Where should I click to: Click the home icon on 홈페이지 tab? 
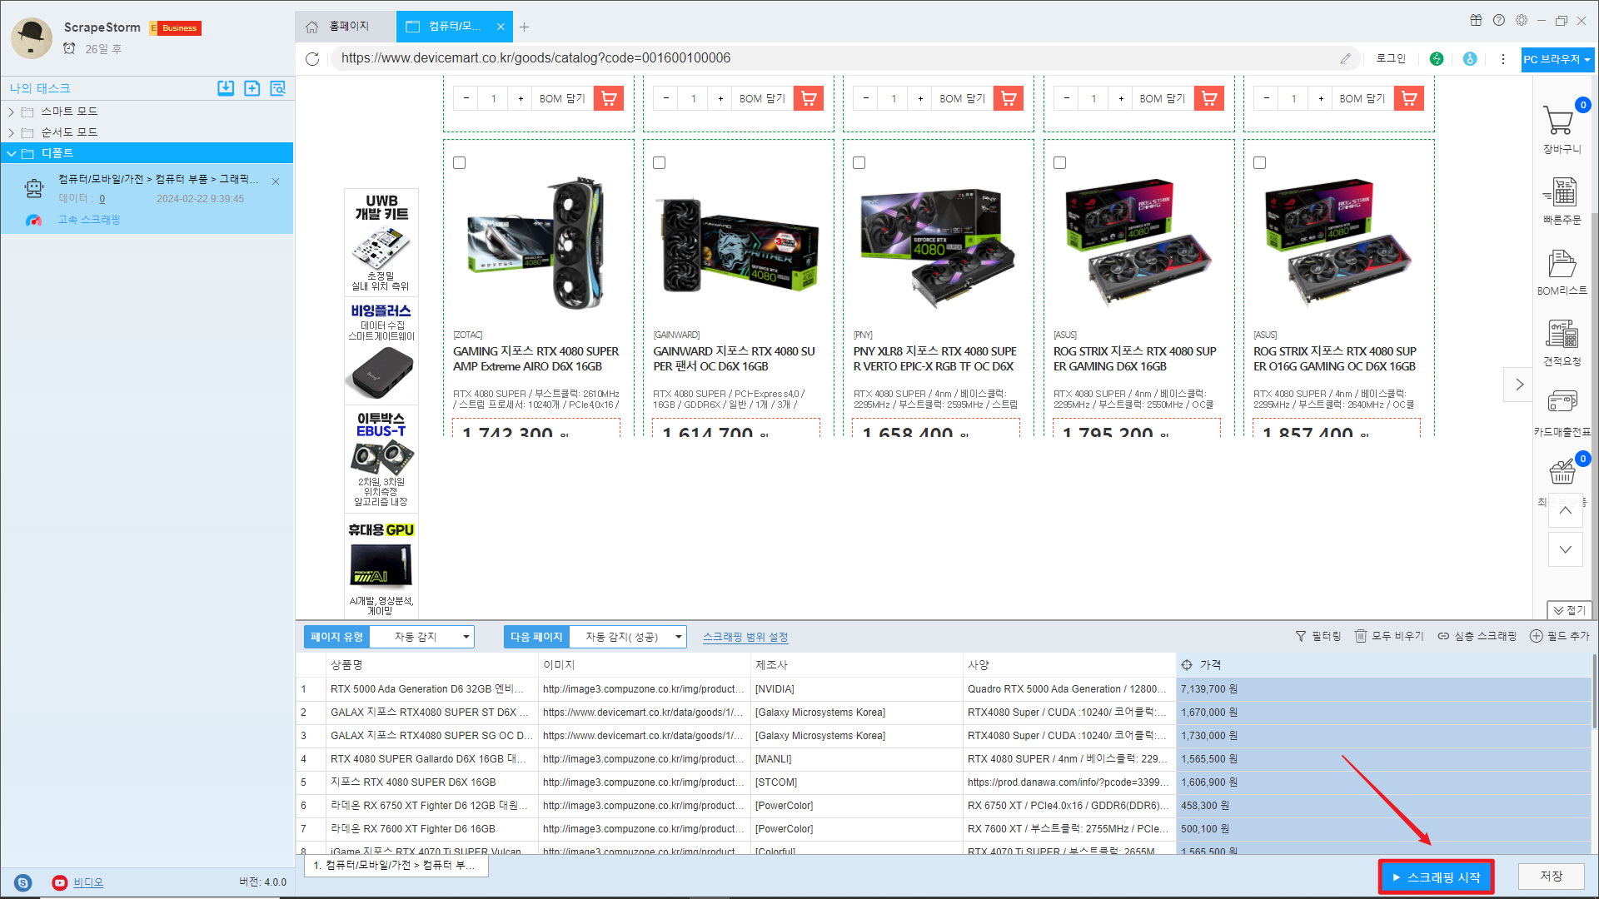(311, 27)
